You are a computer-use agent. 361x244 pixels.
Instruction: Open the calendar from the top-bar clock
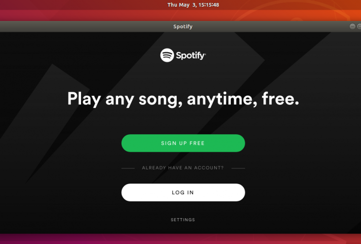coord(193,5)
